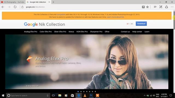This screenshot has height=98, width=175.
Task: Open the Windows Store taskbar icon
Action: (72, 96)
